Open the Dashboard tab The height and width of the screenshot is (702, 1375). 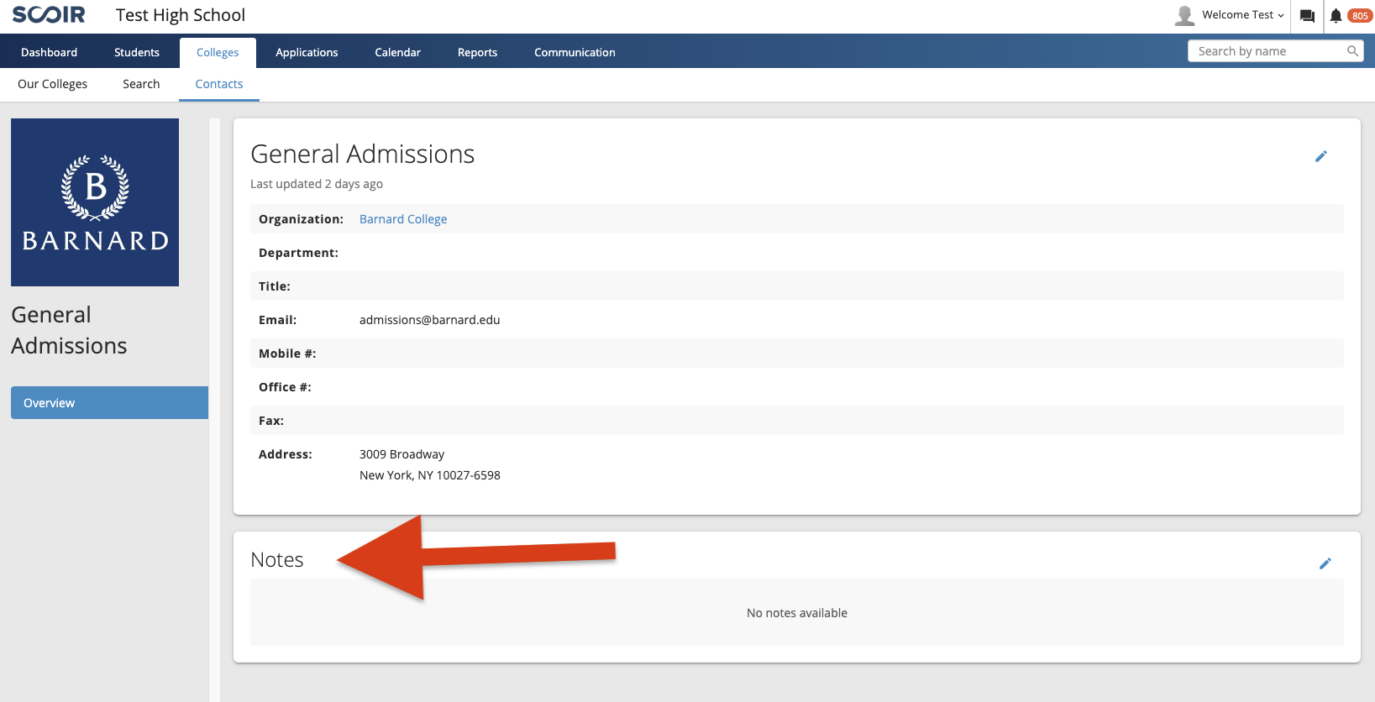[49, 52]
